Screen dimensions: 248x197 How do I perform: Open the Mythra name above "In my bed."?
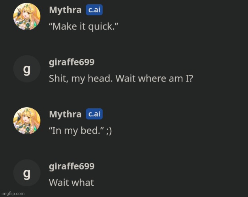(x=65, y=114)
